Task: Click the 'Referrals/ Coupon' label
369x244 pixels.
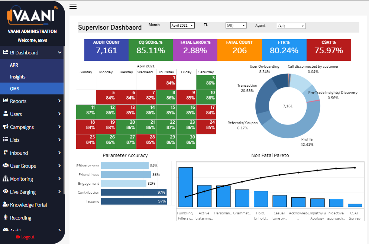Action: coord(242,123)
